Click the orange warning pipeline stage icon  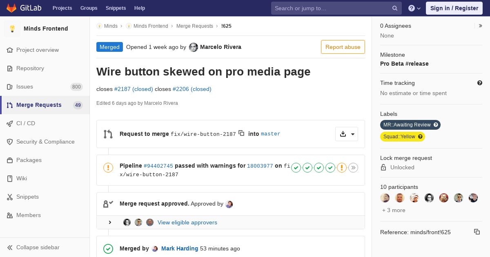pyautogui.click(x=342, y=168)
